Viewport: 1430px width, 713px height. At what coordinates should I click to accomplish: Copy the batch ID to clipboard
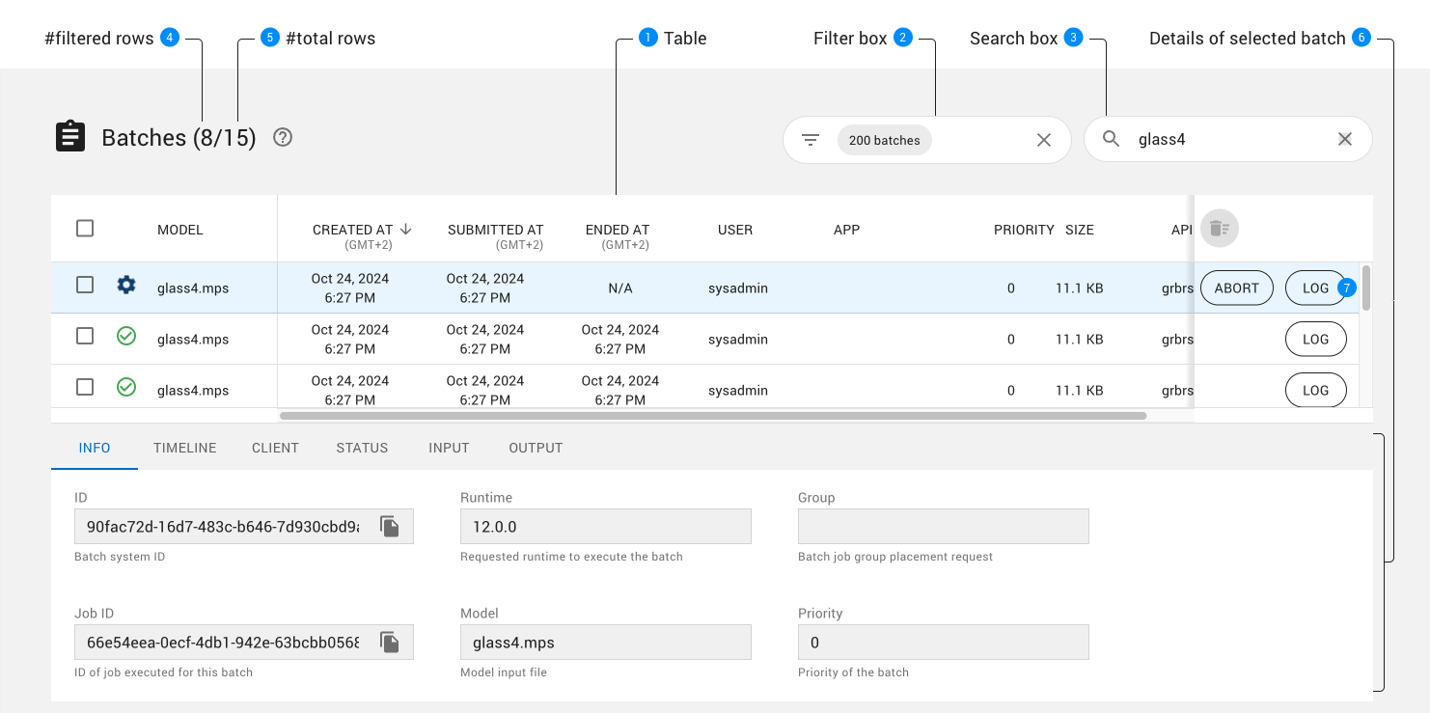(389, 527)
